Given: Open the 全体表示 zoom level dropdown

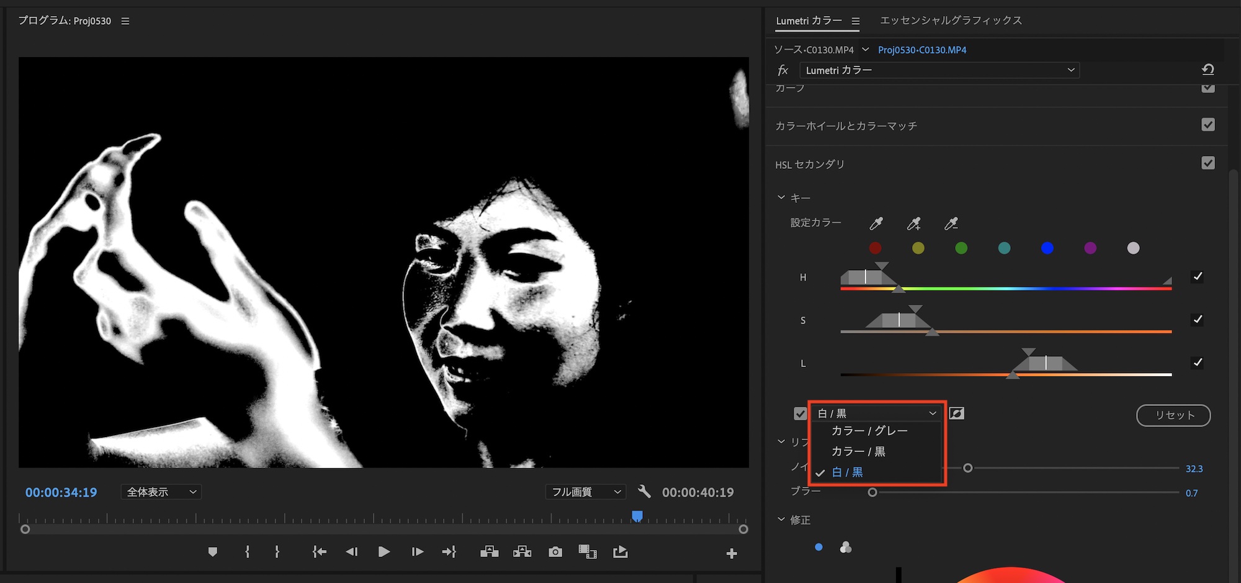Looking at the screenshot, I should click(161, 492).
